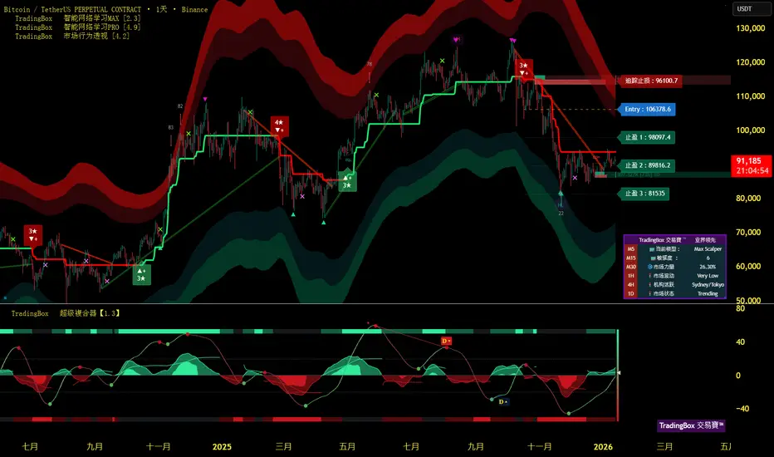Screen dimensions: 774x457
Task: Click the 敏感度 row icon in the table
Action: click(x=653, y=258)
